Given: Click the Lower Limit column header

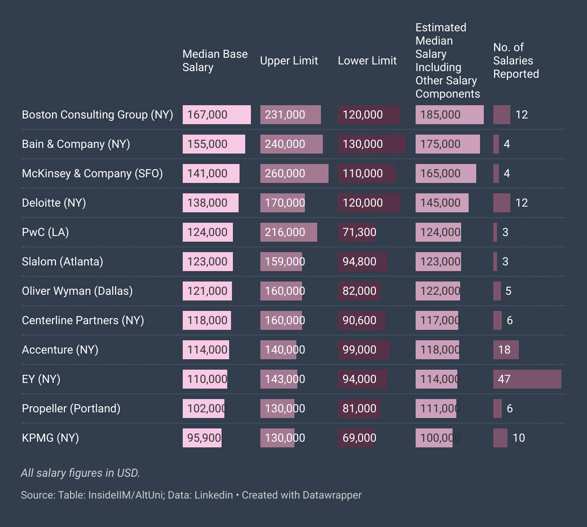Looking at the screenshot, I should point(367,61).
